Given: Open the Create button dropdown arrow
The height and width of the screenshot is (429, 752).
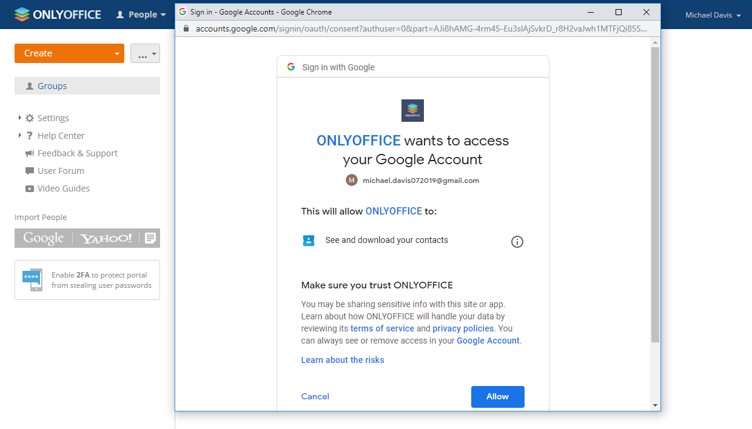Looking at the screenshot, I should 117,53.
